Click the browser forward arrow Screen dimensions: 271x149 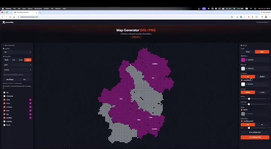point(6,17)
